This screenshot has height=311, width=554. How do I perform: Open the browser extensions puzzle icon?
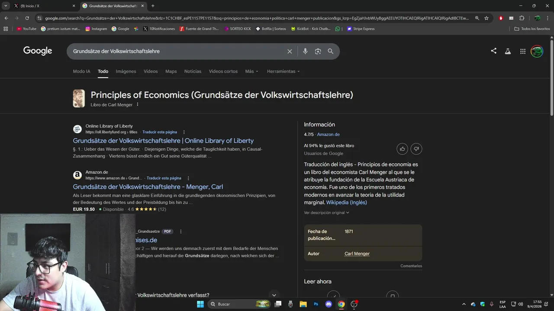tap(522, 18)
